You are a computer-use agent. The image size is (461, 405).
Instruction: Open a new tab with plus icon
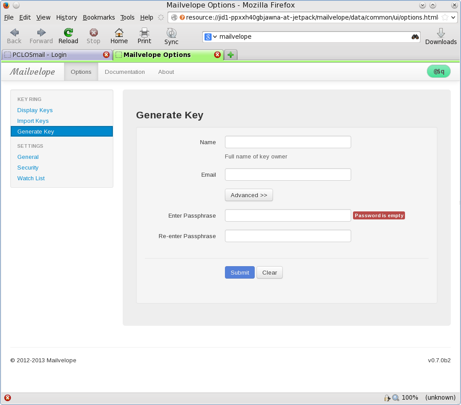[230, 55]
